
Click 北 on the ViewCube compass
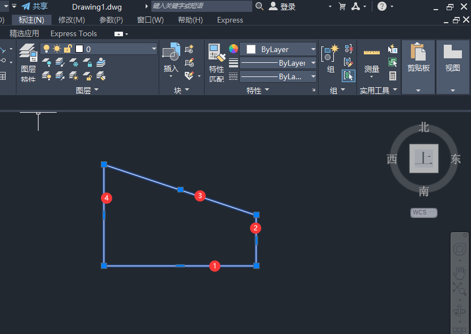423,128
